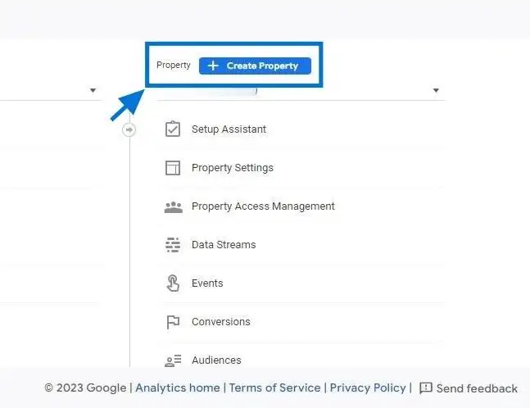Open the Terms of Service link
Screen dimensions: 530x408
(x=274, y=388)
